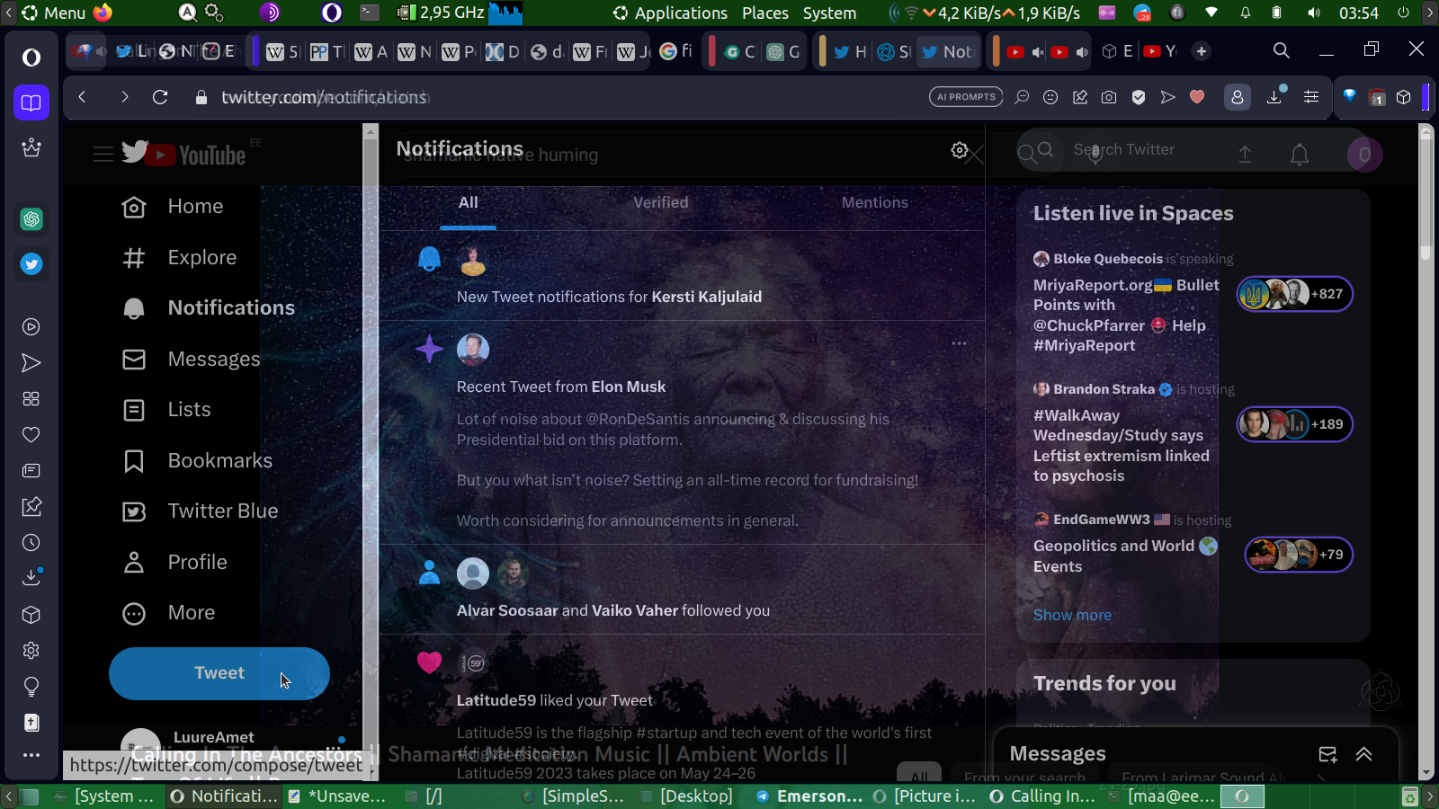Screen dimensions: 1439x809
Task: Add page to bookmarks with heart icon
Action: (x=1197, y=97)
